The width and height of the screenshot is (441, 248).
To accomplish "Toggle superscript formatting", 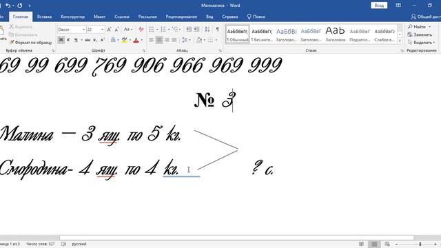I will 103,40.
